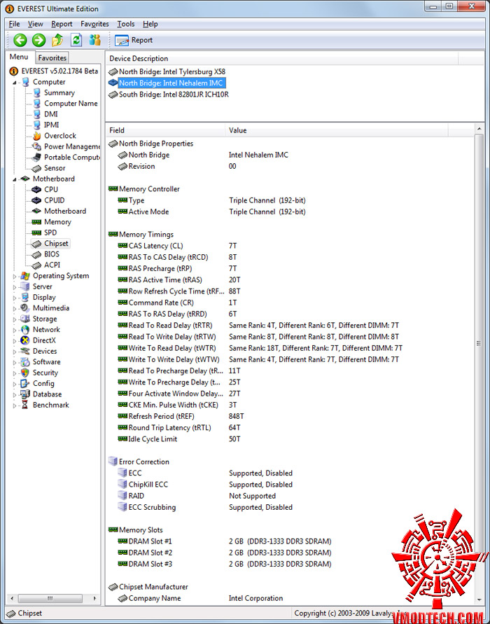
Task: Expand the Server tree node
Action: click(x=15, y=287)
